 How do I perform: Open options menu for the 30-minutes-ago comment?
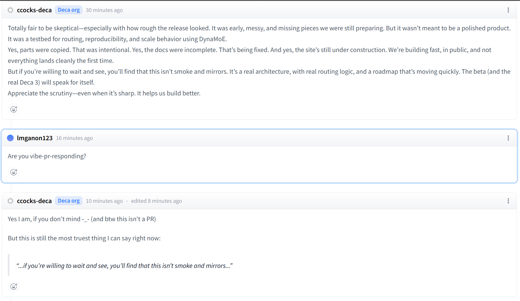click(508, 10)
